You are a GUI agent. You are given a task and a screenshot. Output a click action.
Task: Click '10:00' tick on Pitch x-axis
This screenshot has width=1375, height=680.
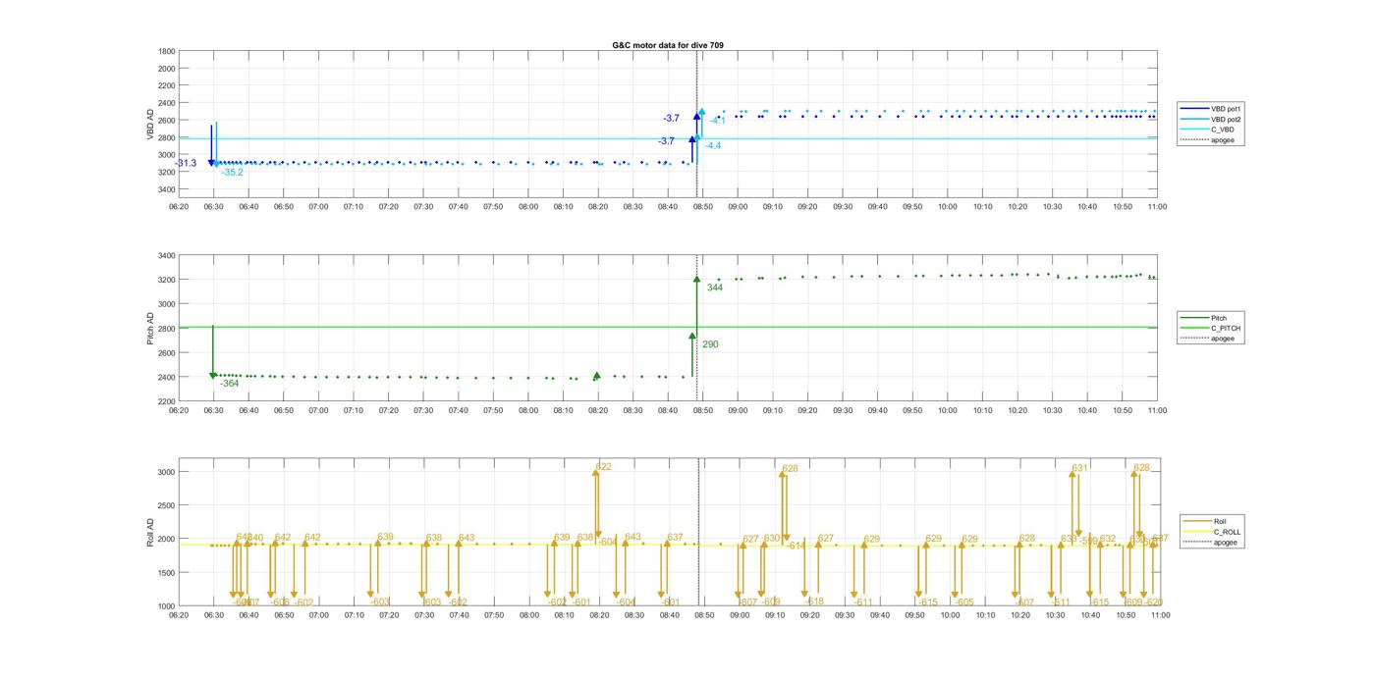[x=948, y=410]
